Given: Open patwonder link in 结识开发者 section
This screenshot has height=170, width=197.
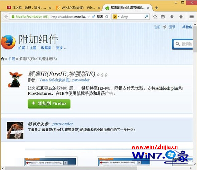Looking at the screenshot, I should coord(63,124).
